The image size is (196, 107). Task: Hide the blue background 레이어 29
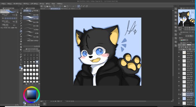pos(179,99)
